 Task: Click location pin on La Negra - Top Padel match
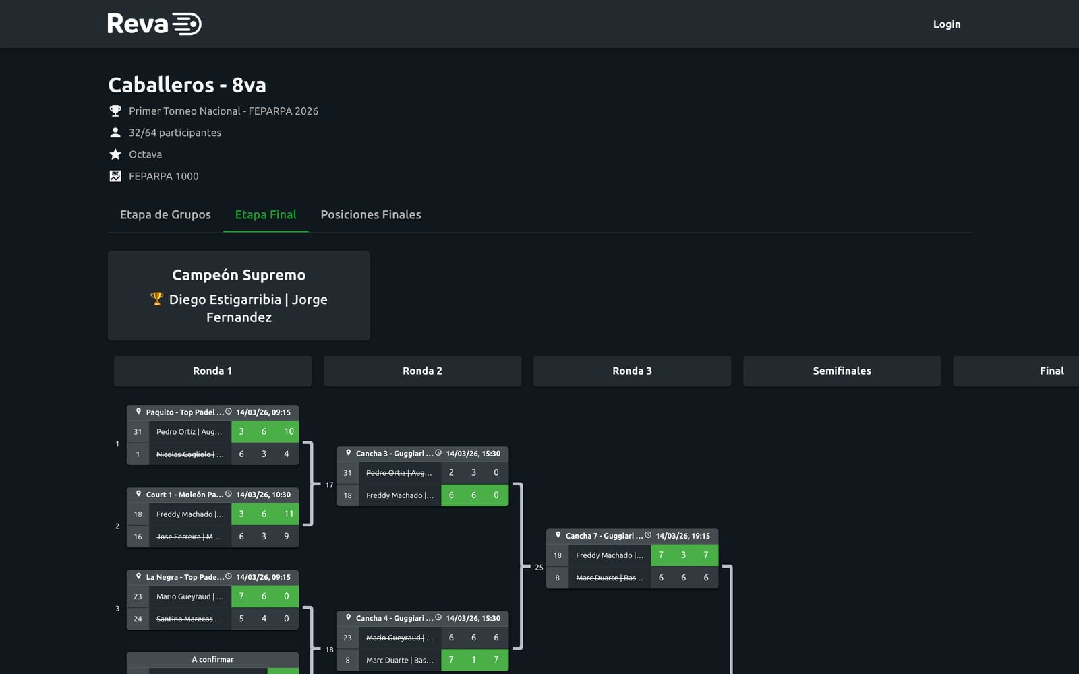click(x=138, y=576)
